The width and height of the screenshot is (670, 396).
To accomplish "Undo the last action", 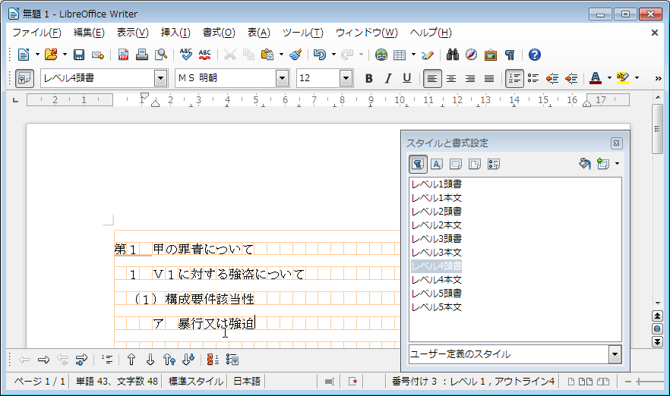I will pos(320,55).
